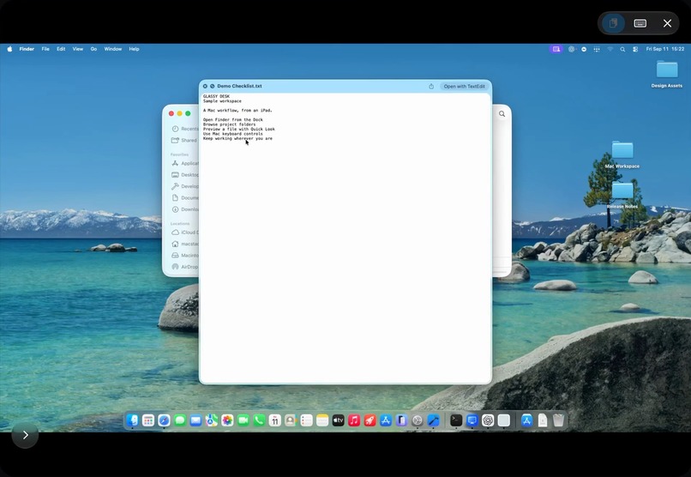The width and height of the screenshot is (691, 477).
Task: Open System Settings from the Dock
Action: click(x=418, y=420)
